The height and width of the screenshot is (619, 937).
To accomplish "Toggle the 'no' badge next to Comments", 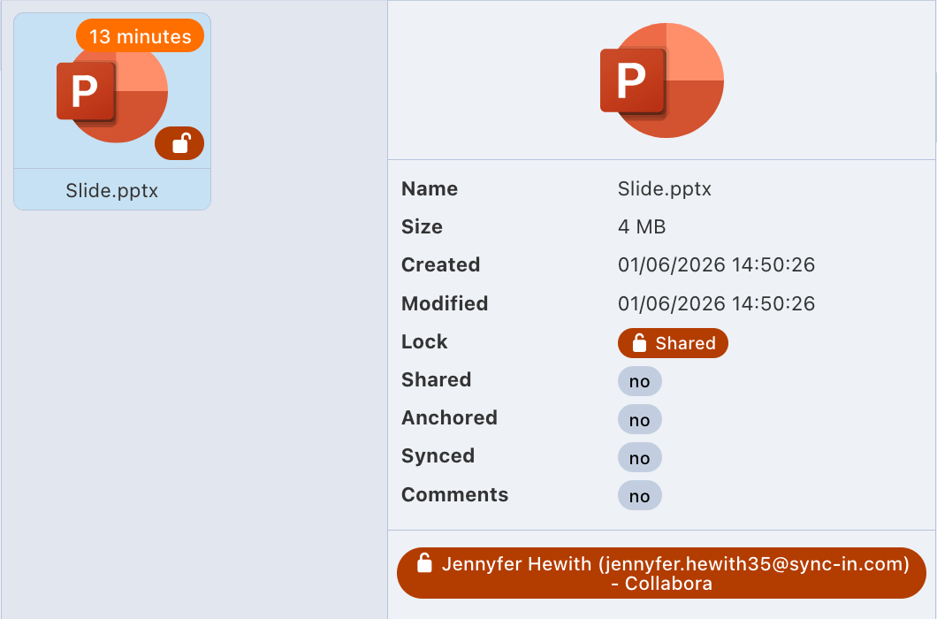I will (639, 496).
